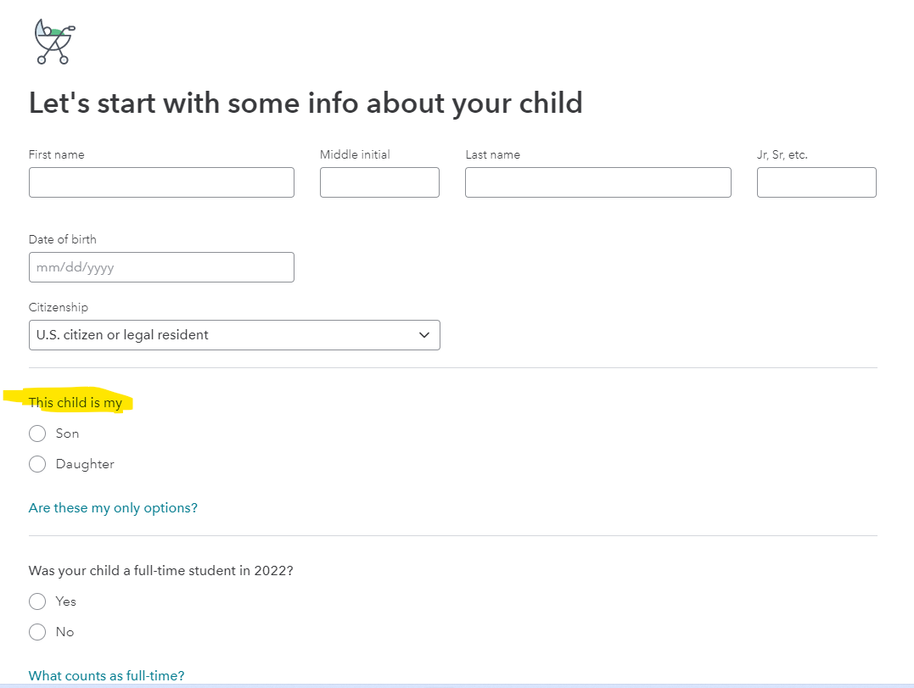The width and height of the screenshot is (914, 688).
Task: Click the 'Daughter' option label
Action: point(85,464)
